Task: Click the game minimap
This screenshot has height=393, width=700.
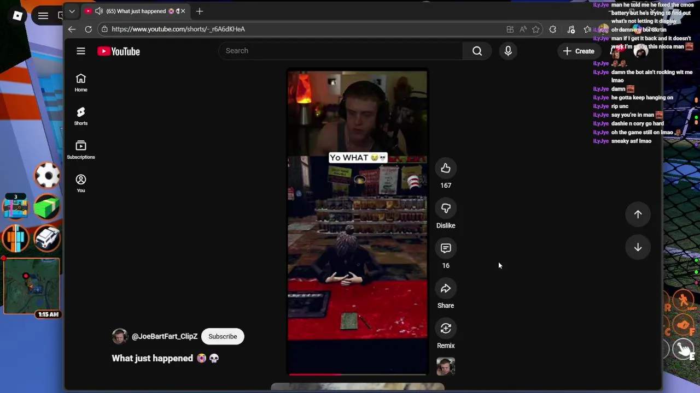Action: click(32, 287)
